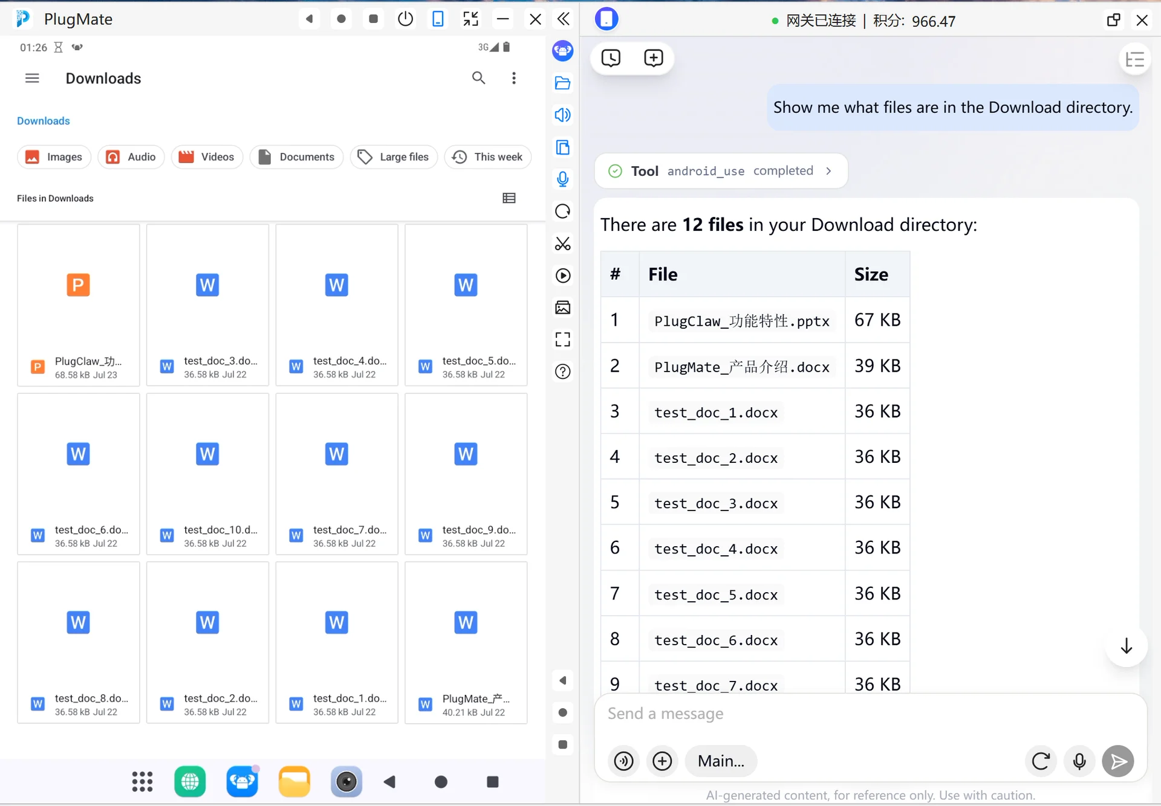The image size is (1161, 806).
Task: Toggle phone orientation icon in title bar
Action: click(438, 19)
